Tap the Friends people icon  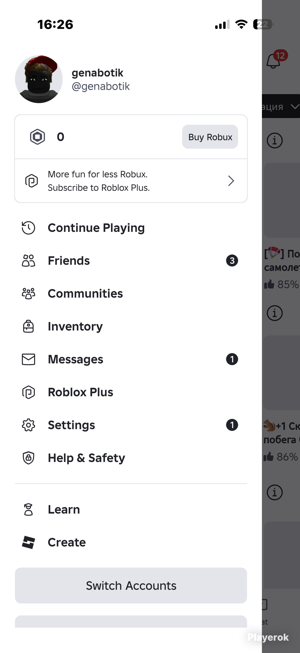click(x=28, y=261)
